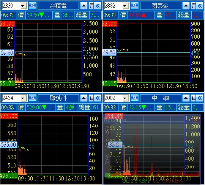The image size is (205, 185).
Task: Click the 52.90 limit-up price in 國泰金 chart
Action: 110,24
